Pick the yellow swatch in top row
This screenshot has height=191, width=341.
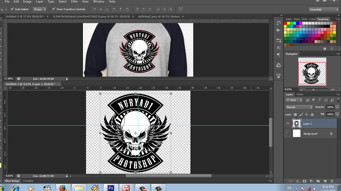[288, 23]
